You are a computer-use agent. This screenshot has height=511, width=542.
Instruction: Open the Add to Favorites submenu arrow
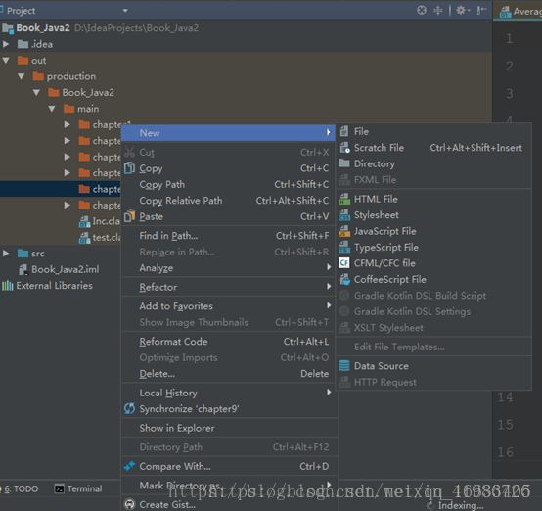point(329,305)
